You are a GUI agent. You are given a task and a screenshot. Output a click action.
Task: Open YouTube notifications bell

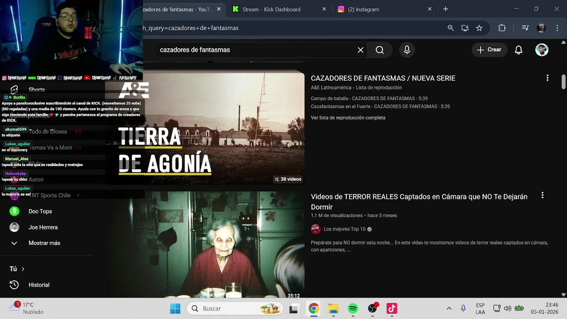pos(519,50)
